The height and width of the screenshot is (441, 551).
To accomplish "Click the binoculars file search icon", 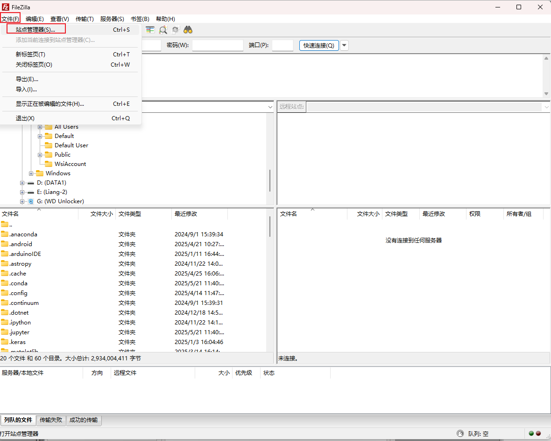I will pos(188,30).
